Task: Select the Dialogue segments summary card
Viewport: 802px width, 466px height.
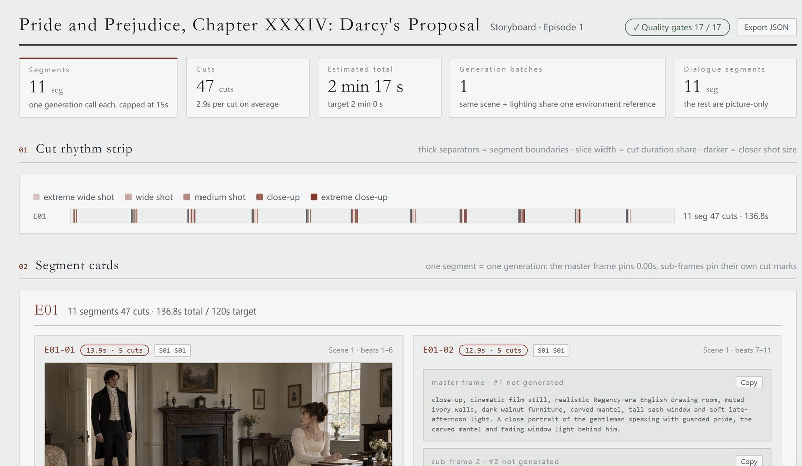Action: [x=735, y=88]
